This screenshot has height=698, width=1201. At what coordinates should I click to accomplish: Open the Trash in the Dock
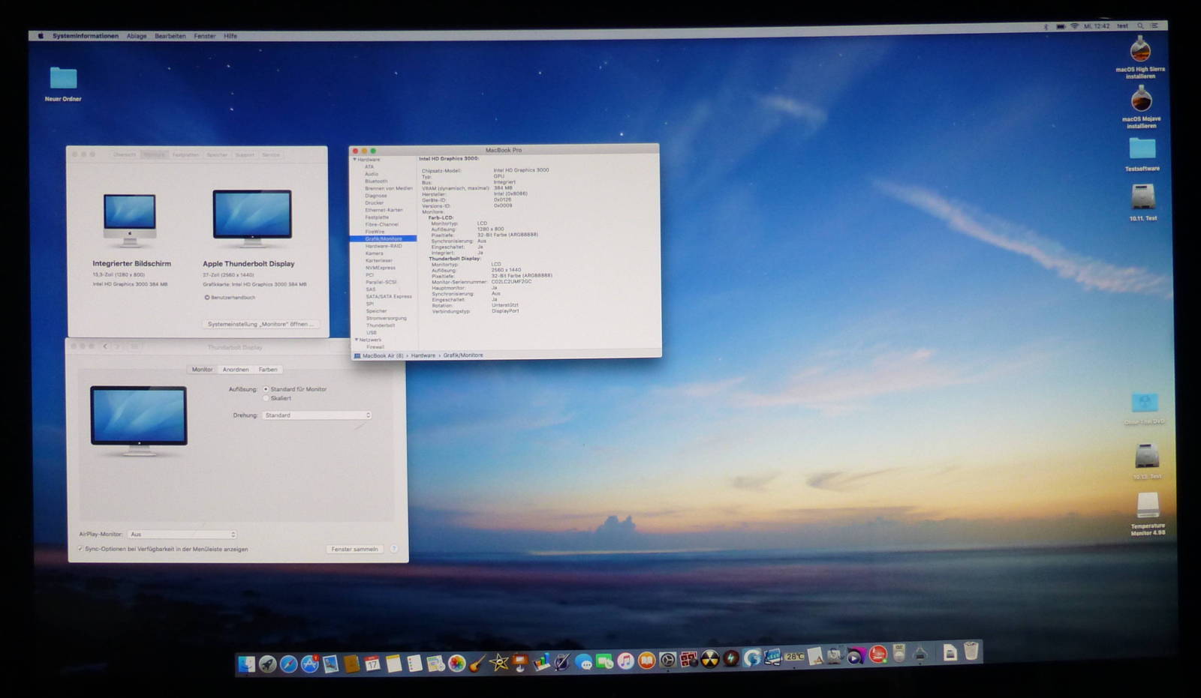point(971,651)
